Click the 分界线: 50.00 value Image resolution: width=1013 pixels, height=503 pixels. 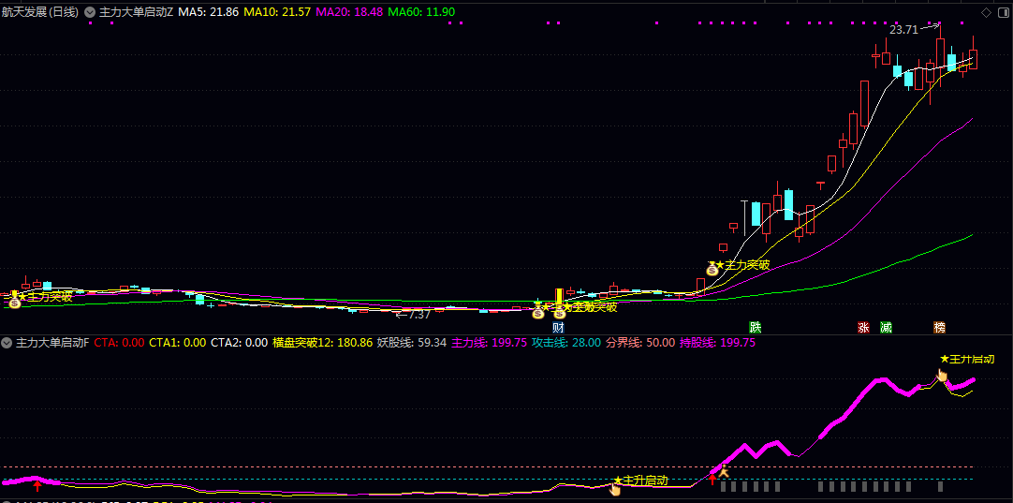tap(640, 342)
